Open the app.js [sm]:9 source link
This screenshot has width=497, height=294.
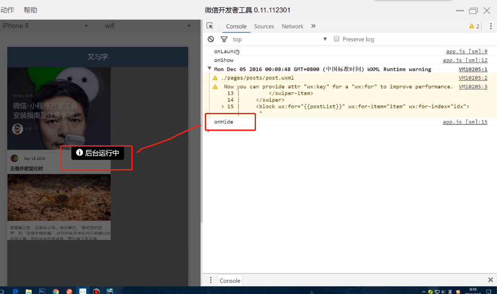pyautogui.click(x=467, y=51)
